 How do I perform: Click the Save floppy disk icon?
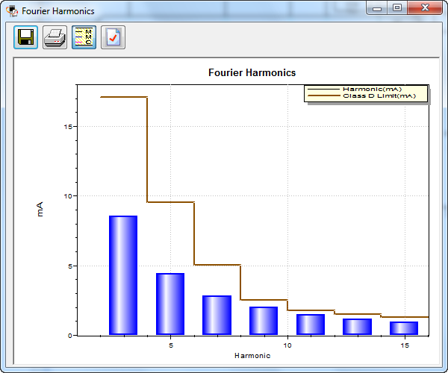click(x=25, y=37)
